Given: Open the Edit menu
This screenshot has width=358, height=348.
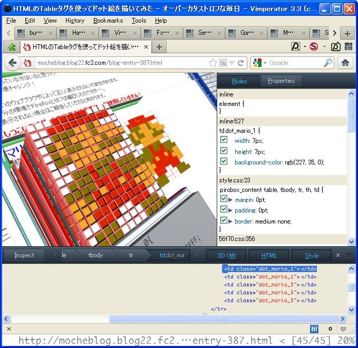Looking at the screenshot, I should pos(30,21).
